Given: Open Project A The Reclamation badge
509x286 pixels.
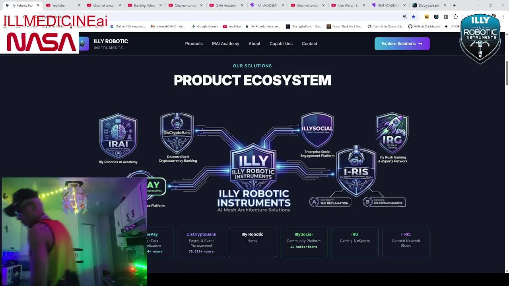Looking at the screenshot, I should click(330, 202).
